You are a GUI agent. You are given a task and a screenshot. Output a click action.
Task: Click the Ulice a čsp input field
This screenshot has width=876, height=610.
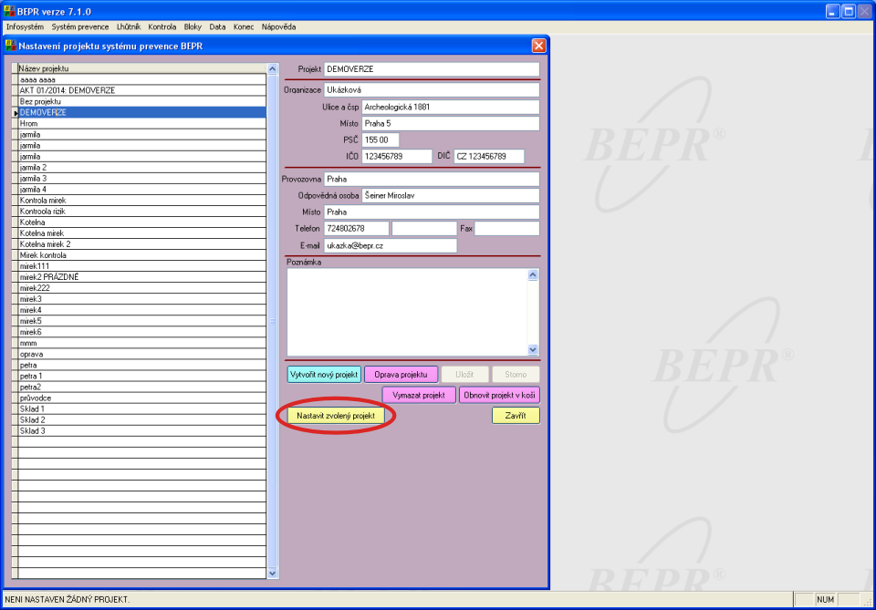[x=451, y=108]
